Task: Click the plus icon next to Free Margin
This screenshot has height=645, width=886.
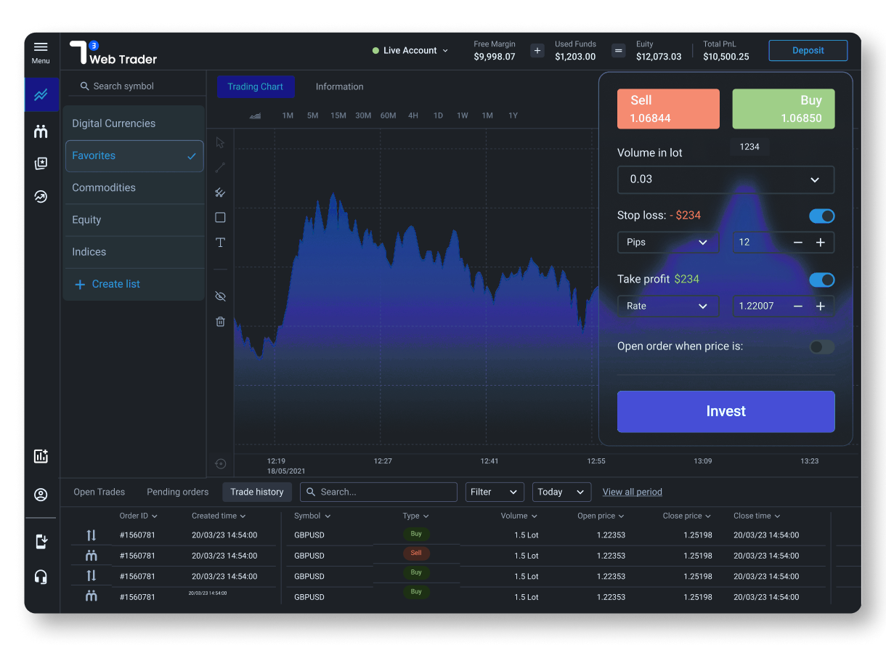Action: (x=537, y=50)
